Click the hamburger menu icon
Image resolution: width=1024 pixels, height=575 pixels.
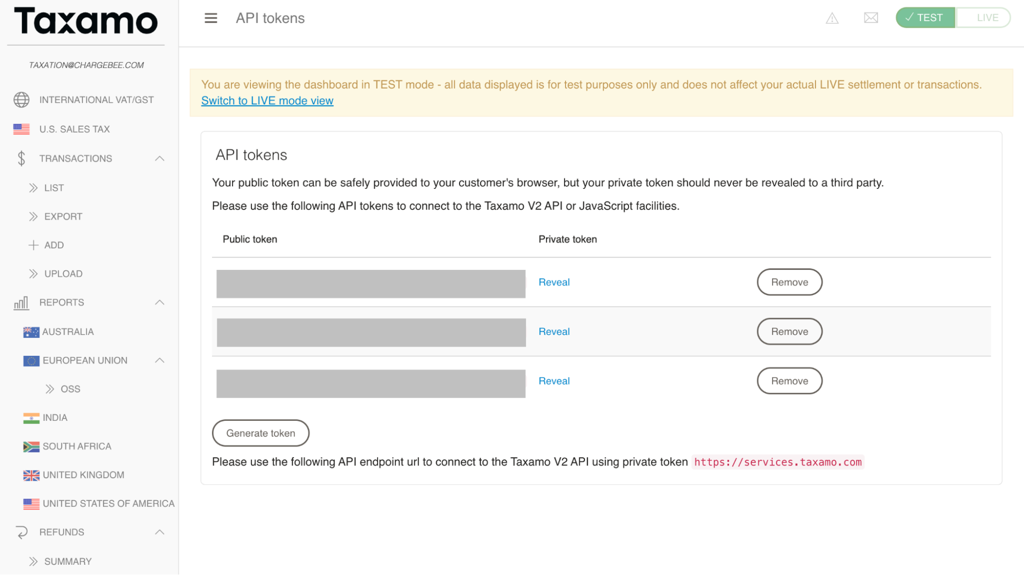pyautogui.click(x=211, y=18)
